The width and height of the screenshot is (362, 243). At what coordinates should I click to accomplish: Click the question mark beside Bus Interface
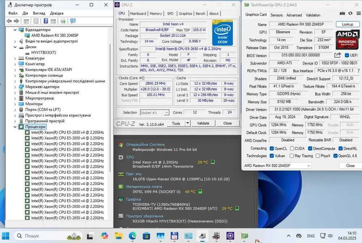point(358,71)
